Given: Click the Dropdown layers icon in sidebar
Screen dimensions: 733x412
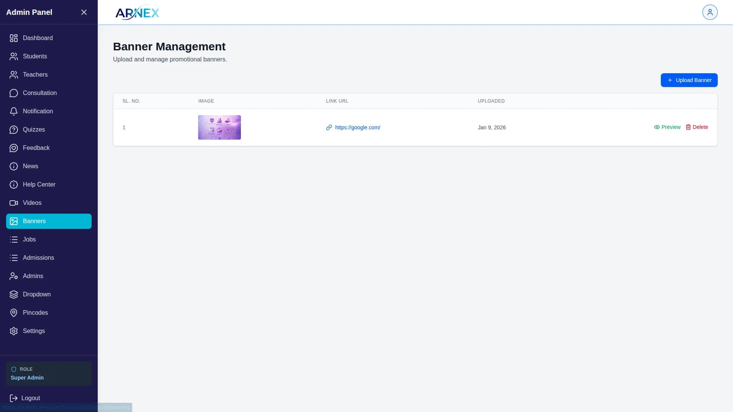Looking at the screenshot, I should click(x=14, y=295).
